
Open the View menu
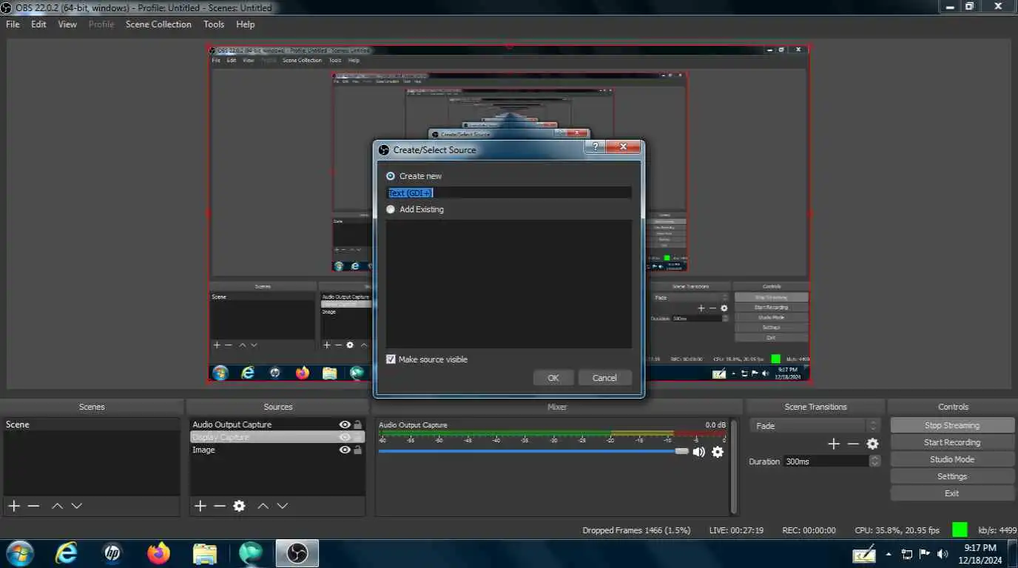point(67,24)
